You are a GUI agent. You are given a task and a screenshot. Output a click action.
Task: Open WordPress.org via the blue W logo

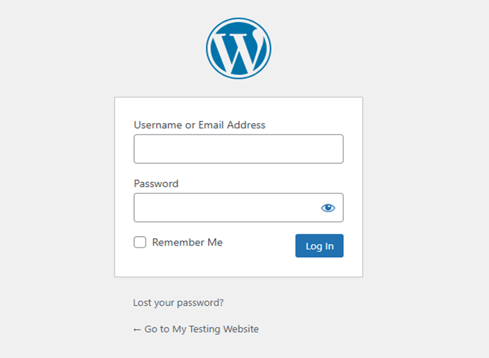239,48
